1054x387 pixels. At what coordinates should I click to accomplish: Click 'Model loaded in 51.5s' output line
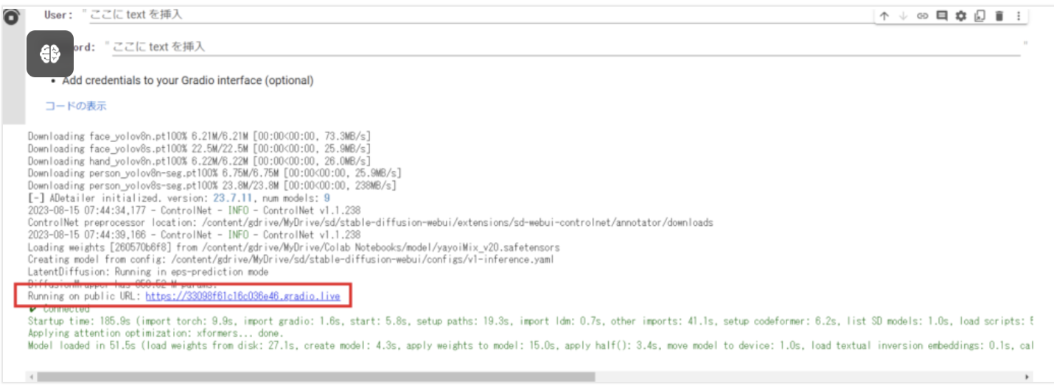[529, 346]
